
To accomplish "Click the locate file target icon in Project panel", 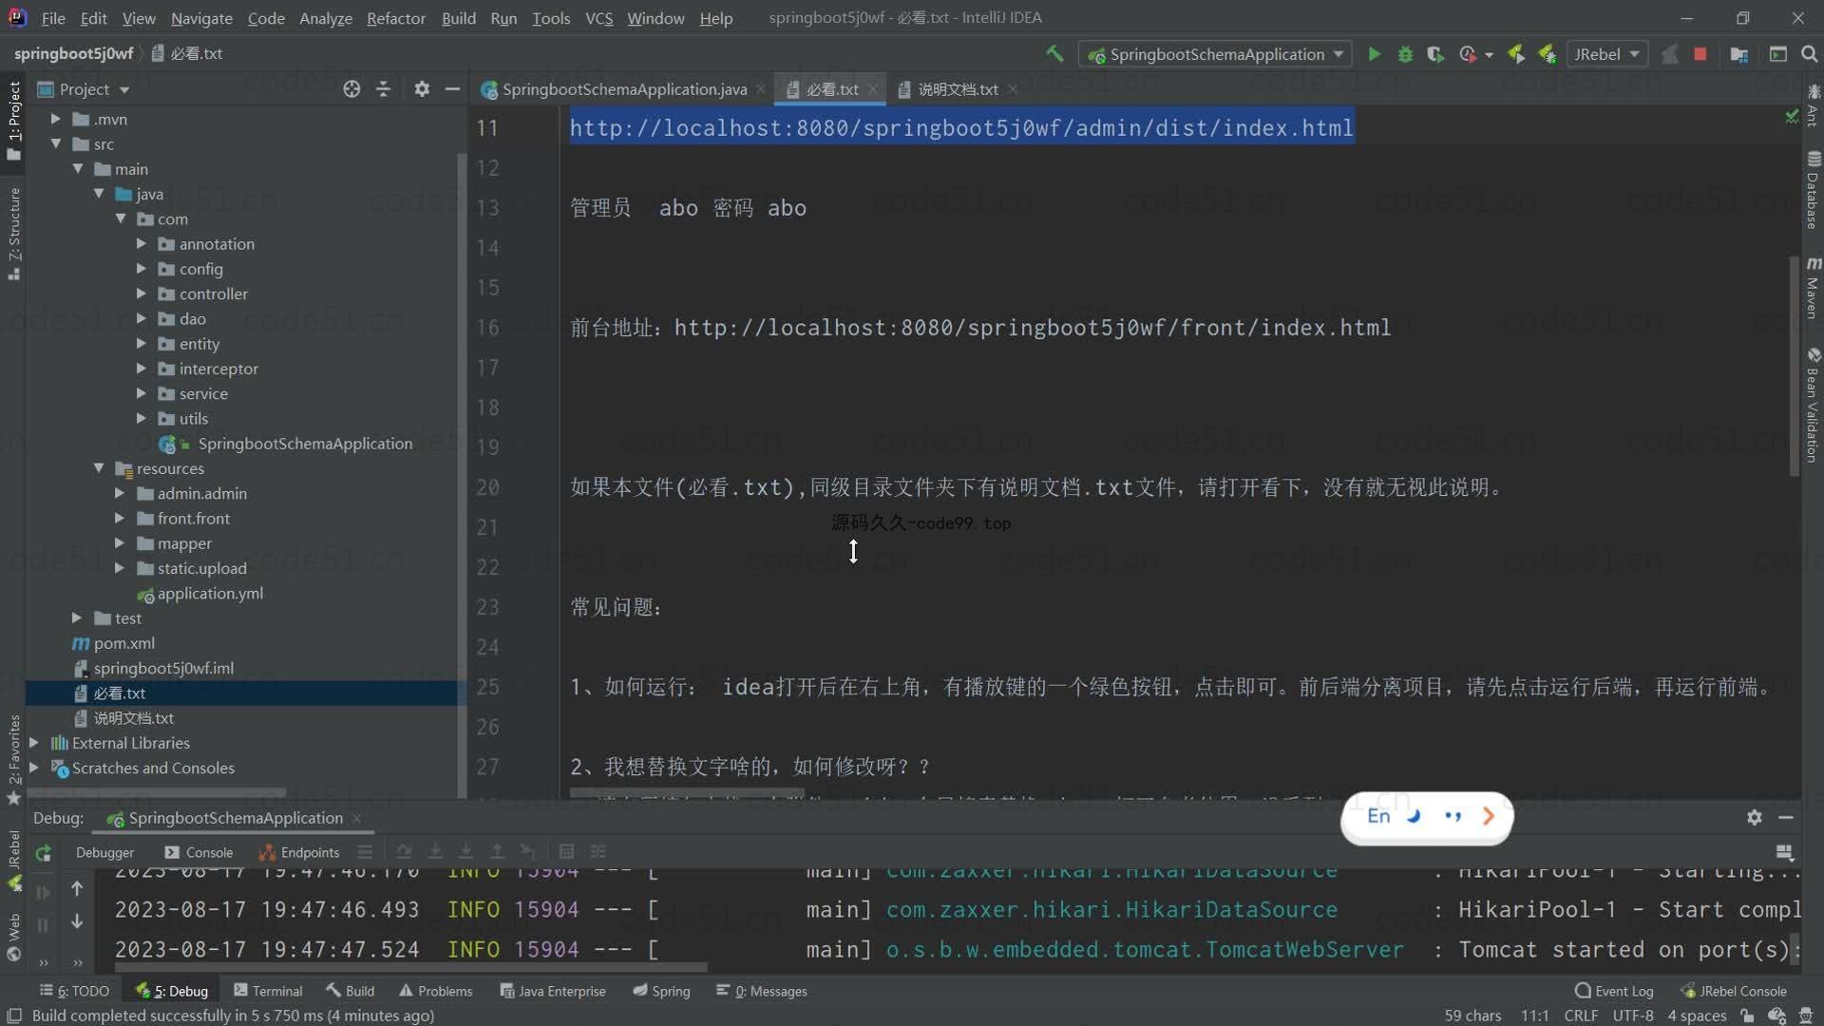I will [x=351, y=88].
